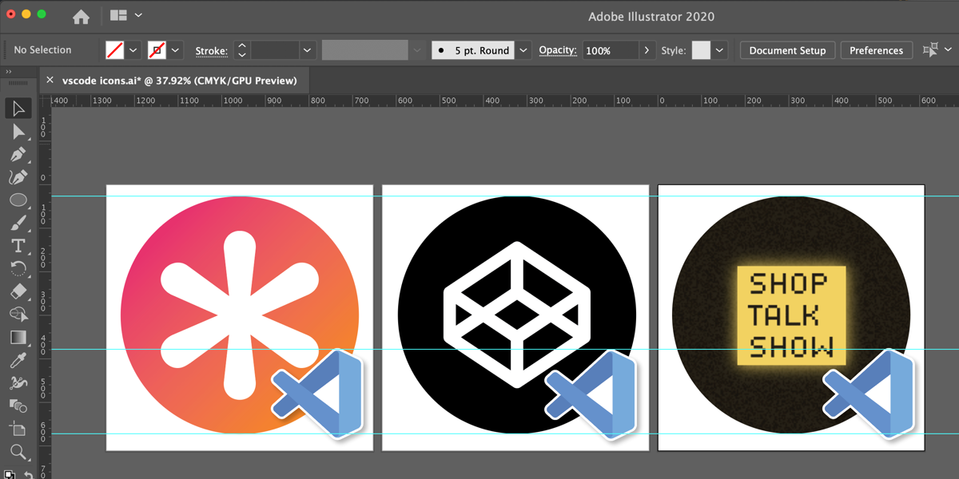This screenshot has width=959, height=479.
Task: Select the Selection tool (black arrow)
Action: [x=18, y=109]
